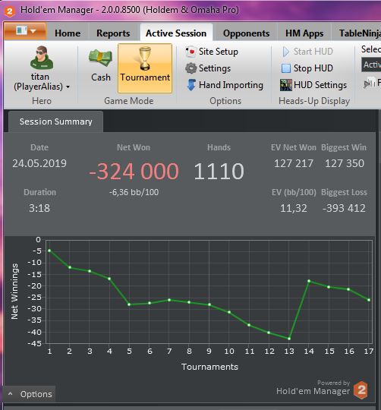Click the Heads-Up Display group label
The height and width of the screenshot is (410, 381).
[314, 101]
